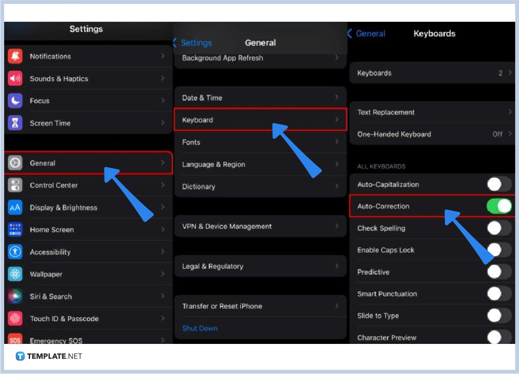Tap the Focus moon icon

[x=15, y=100]
